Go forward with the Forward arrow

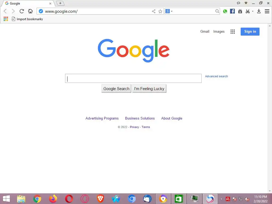[13, 11]
